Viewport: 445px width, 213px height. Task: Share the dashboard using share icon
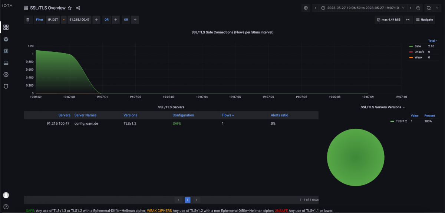[78, 8]
